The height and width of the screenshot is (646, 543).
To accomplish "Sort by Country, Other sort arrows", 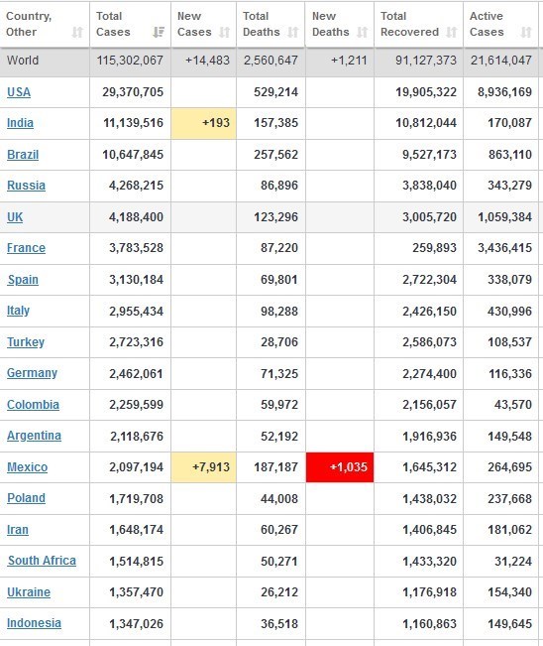I will point(77,32).
